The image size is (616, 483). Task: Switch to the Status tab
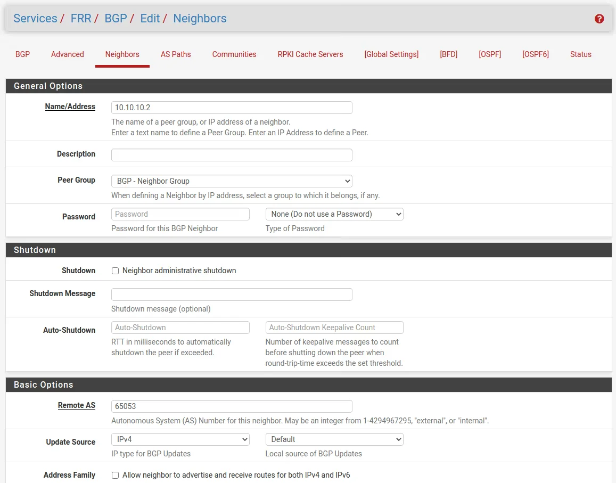[580, 54]
